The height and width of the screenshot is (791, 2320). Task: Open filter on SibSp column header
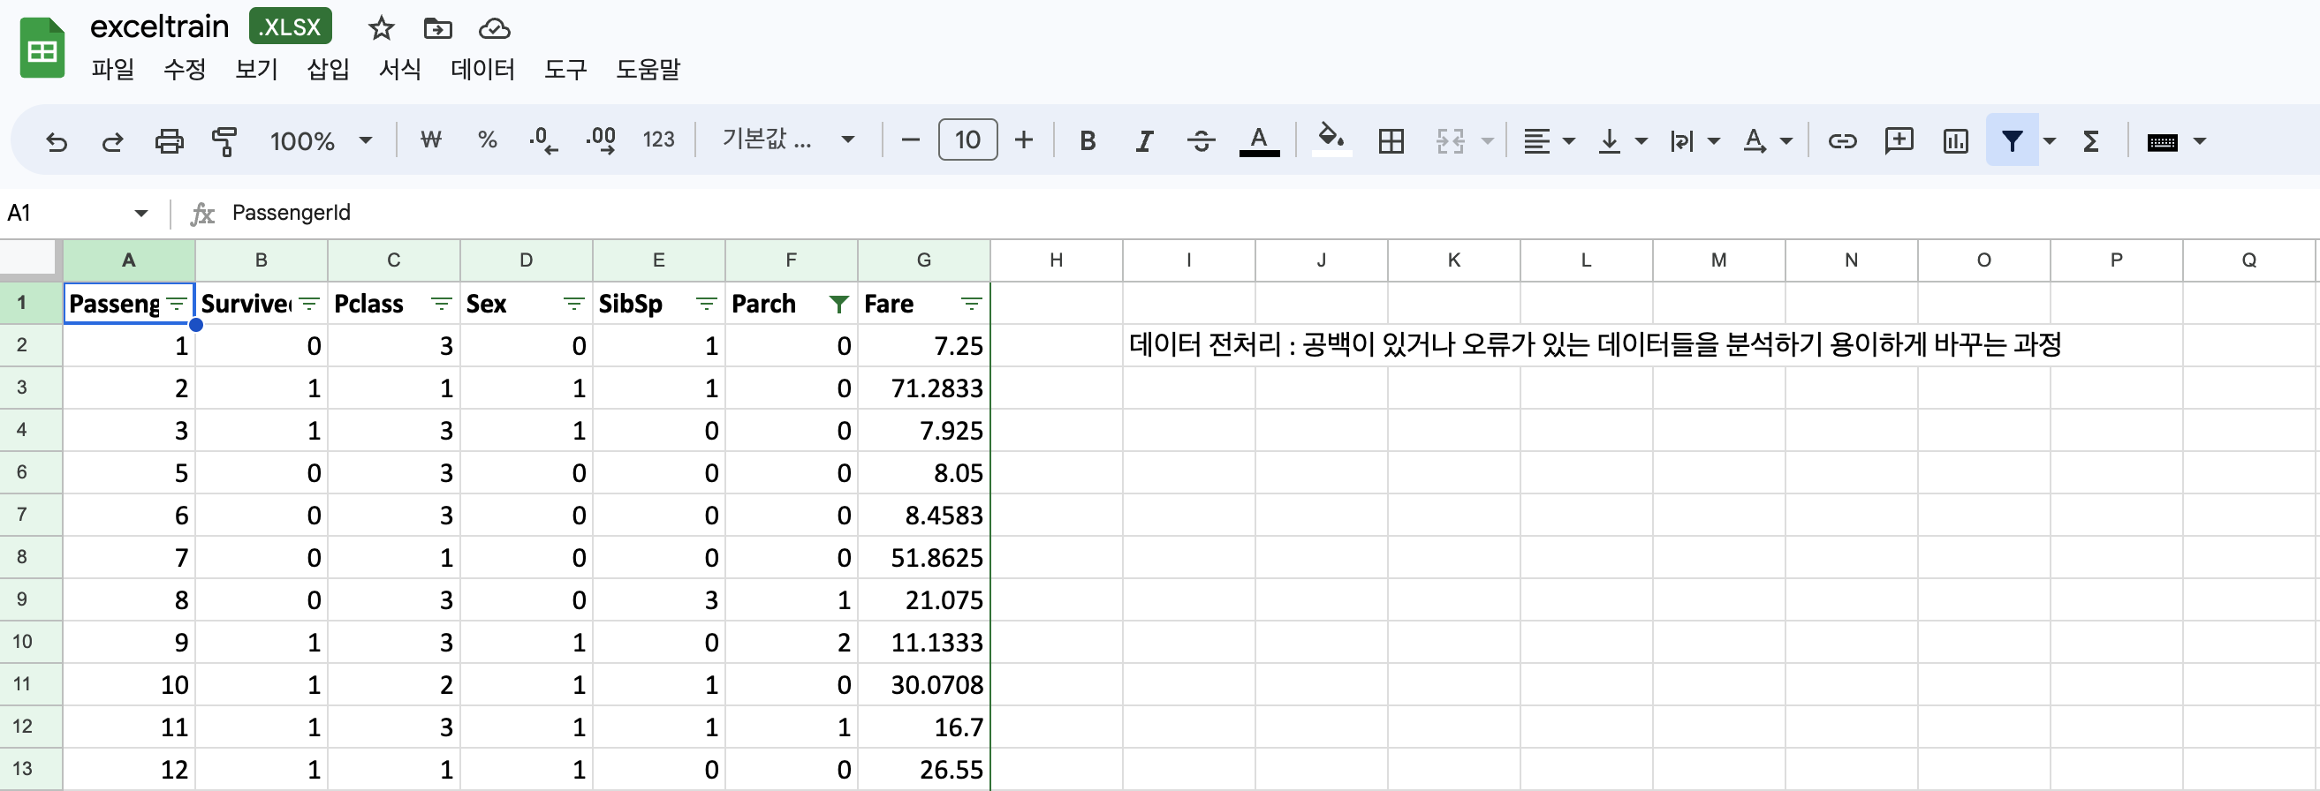click(707, 304)
